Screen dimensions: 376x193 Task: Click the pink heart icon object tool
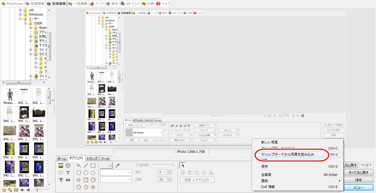pyautogui.click(x=68, y=166)
